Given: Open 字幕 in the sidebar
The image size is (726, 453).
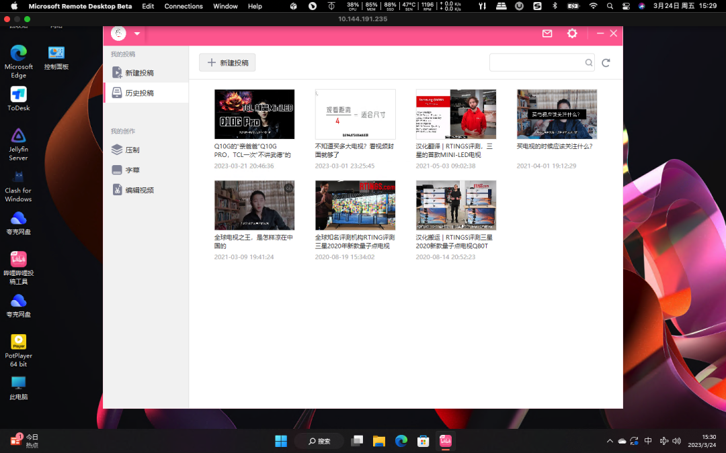Looking at the screenshot, I should coord(145,170).
